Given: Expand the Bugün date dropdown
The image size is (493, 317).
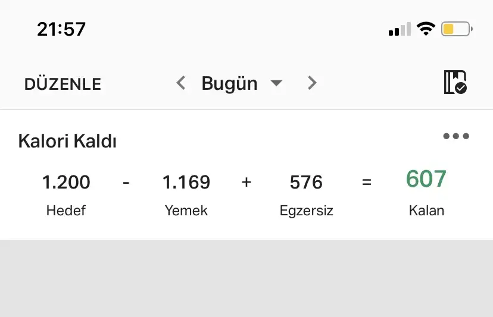Looking at the screenshot, I should point(229,83).
